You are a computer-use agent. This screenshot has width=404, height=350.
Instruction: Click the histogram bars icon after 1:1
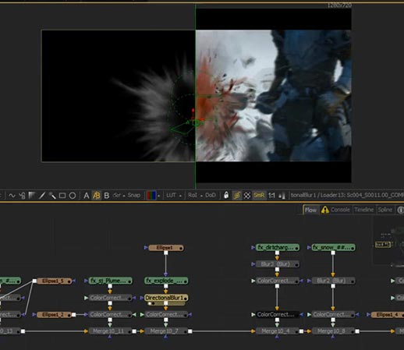pyautogui.click(x=282, y=196)
